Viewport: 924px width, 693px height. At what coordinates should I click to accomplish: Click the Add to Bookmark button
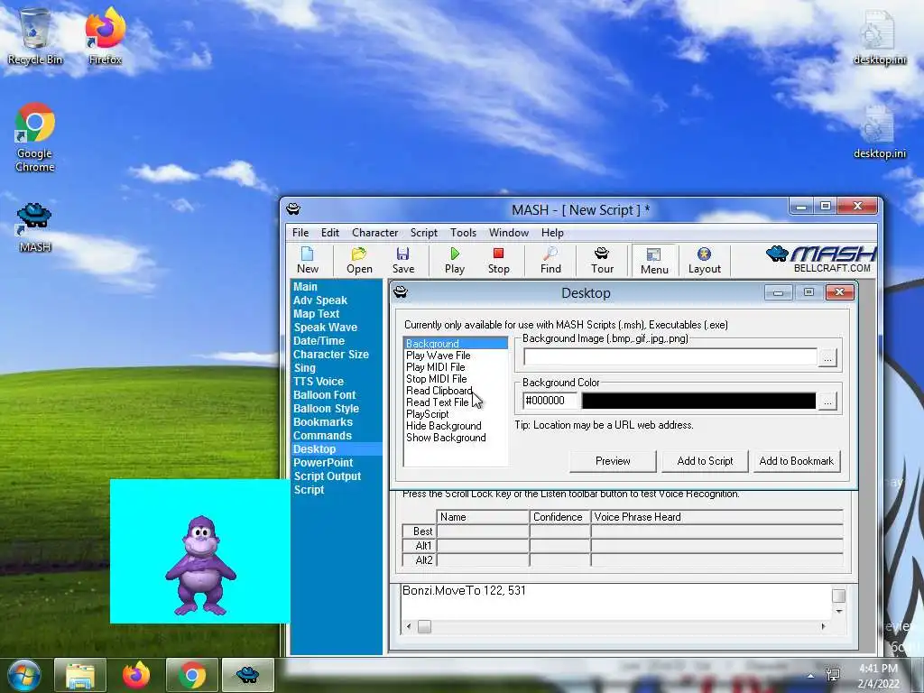[796, 461]
